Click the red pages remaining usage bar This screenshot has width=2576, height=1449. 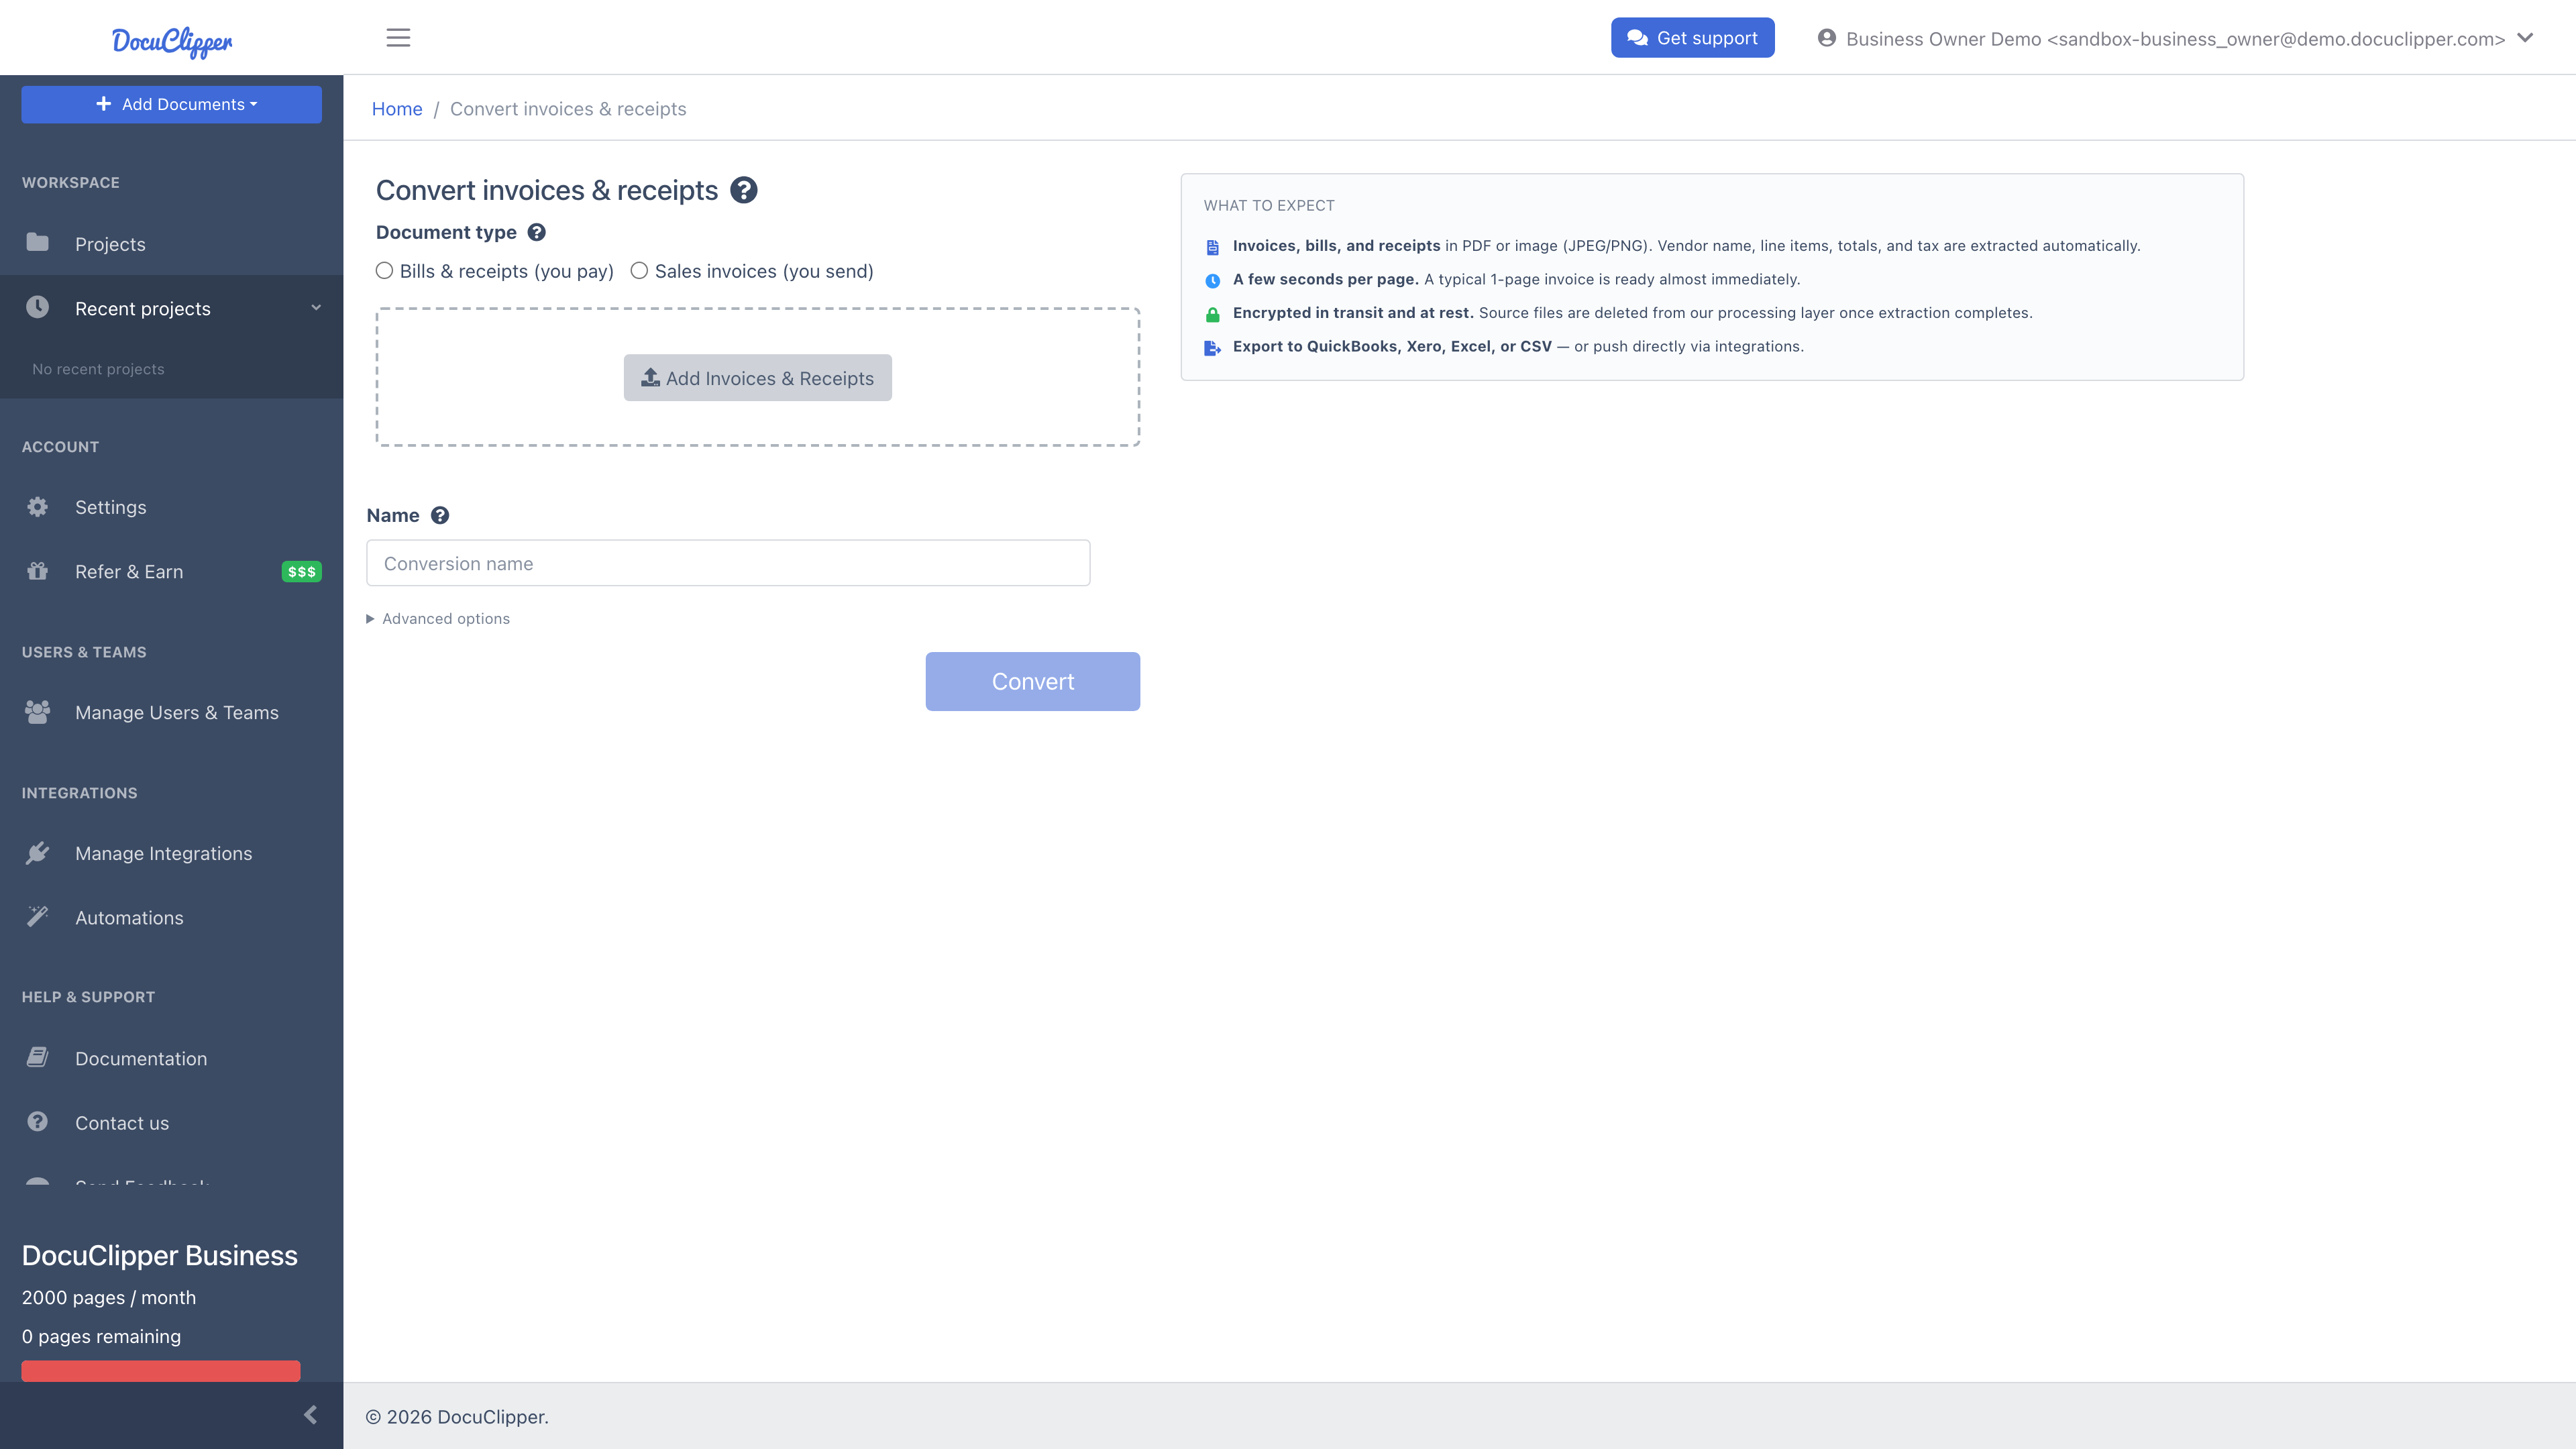[161, 1371]
